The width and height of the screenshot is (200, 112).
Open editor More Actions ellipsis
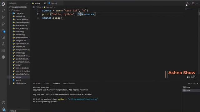[x=197, y=3]
